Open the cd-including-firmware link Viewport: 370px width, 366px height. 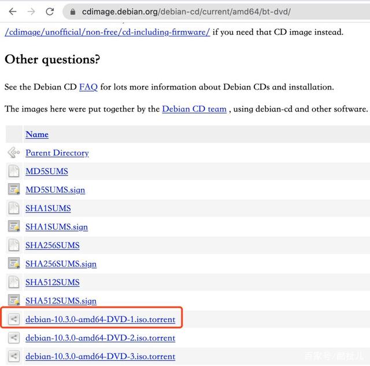tap(108, 32)
